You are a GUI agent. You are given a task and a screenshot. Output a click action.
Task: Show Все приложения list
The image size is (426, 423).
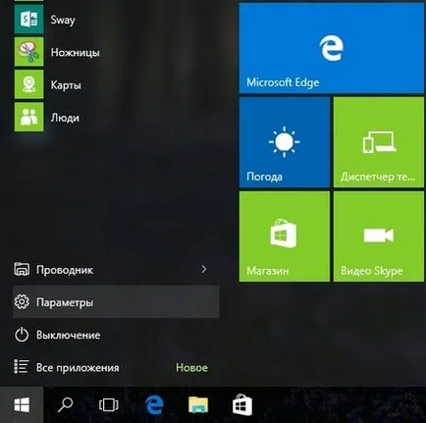point(116,367)
